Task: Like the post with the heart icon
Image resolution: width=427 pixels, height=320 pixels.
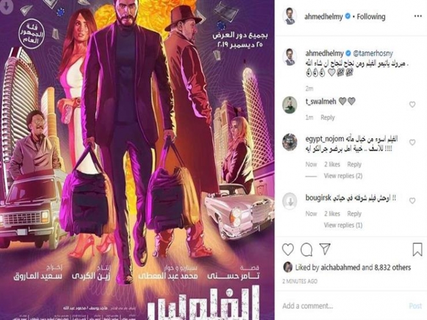Action: tap(288, 249)
